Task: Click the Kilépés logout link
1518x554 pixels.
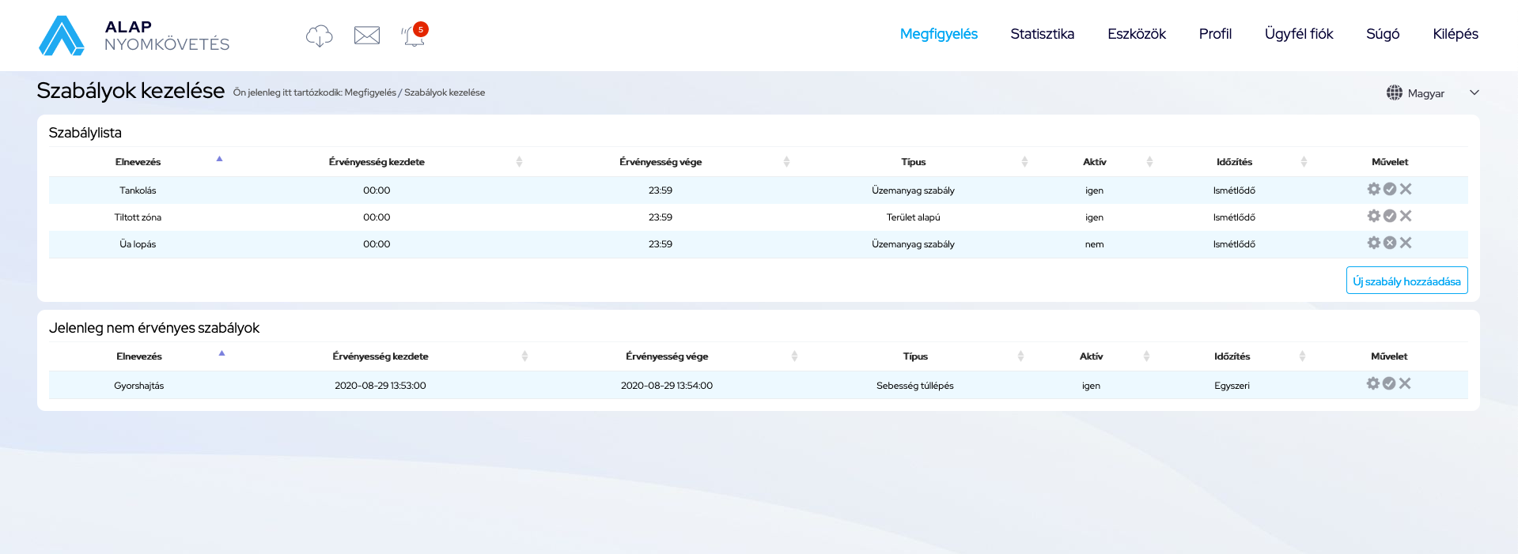Action: click(x=1455, y=34)
